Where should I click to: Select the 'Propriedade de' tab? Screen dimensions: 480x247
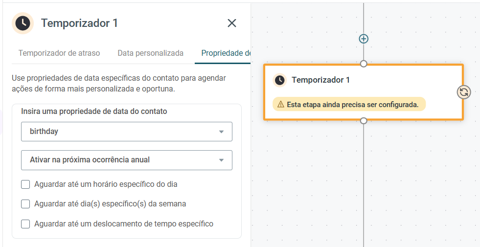[x=226, y=53]
